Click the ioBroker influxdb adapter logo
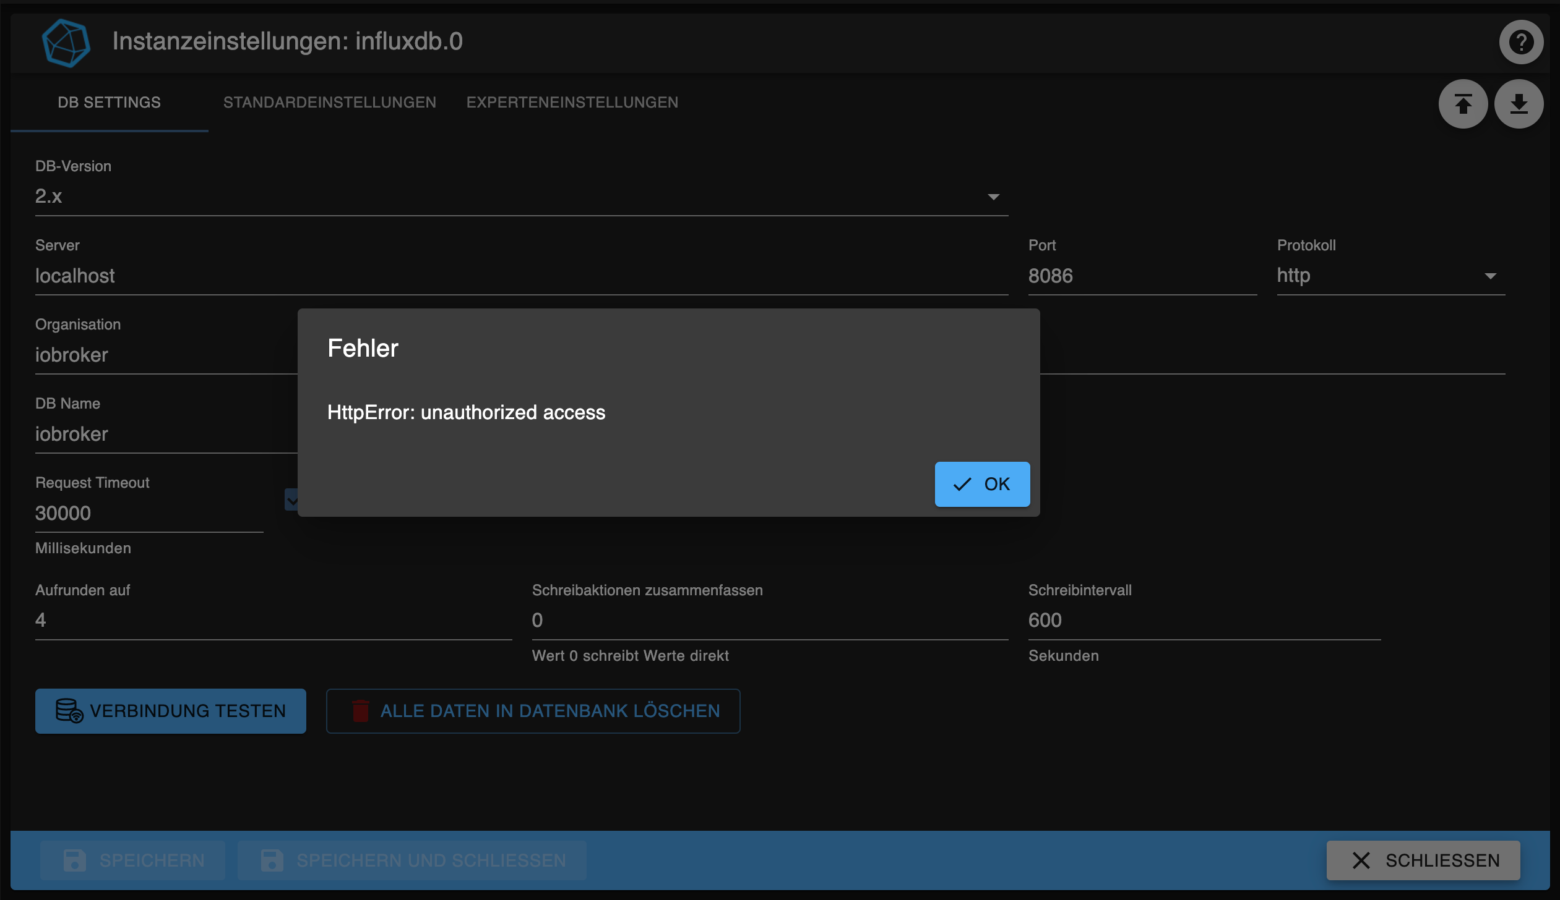The image size is (1560, 900). click(x=66, y=43)
